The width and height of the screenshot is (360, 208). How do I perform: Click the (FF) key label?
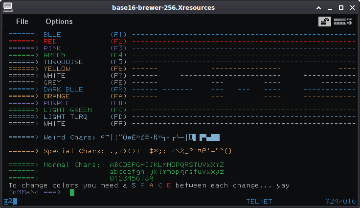(118, 124)
